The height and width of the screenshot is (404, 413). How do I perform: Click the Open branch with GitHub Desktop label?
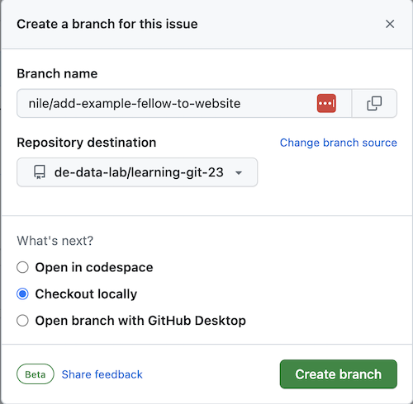click(140, 321)
